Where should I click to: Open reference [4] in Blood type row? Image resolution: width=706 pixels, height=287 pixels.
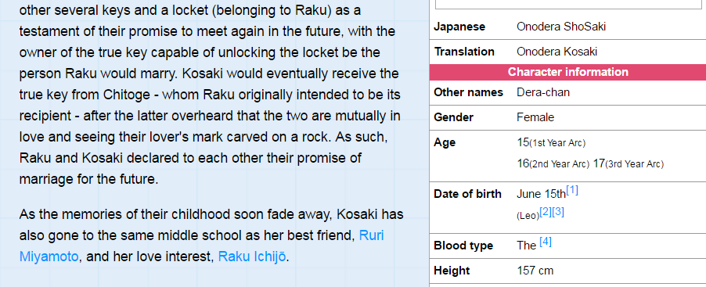coord(546,242)
